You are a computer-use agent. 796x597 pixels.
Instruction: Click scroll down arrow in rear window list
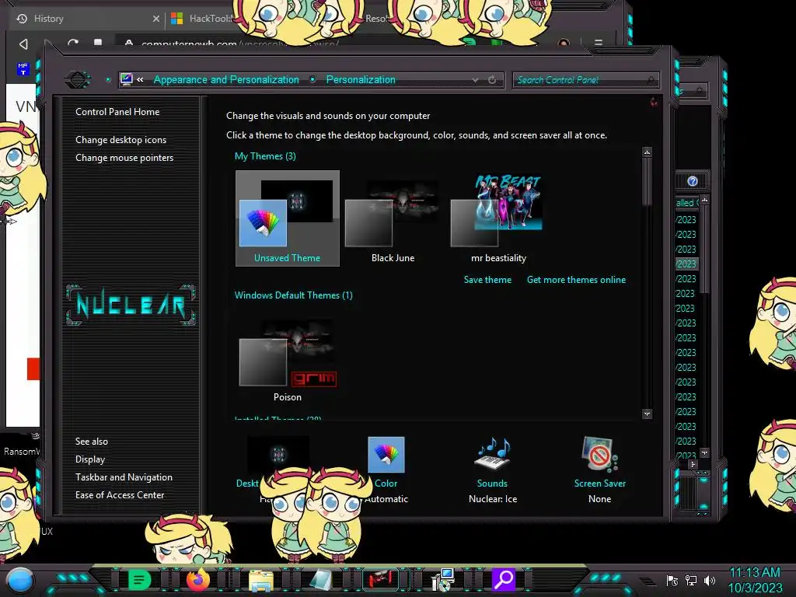[x=704, y=452]
